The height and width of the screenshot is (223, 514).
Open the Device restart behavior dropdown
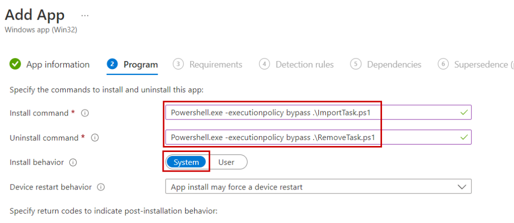tap(318, 187)
